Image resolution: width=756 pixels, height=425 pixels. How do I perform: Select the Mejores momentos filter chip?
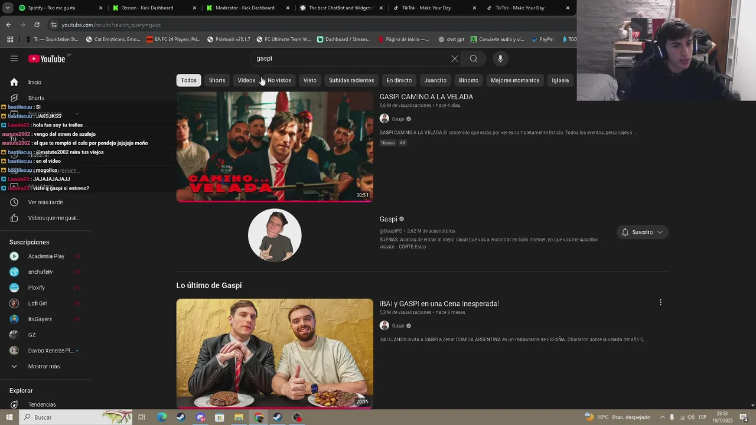point(515,80)
